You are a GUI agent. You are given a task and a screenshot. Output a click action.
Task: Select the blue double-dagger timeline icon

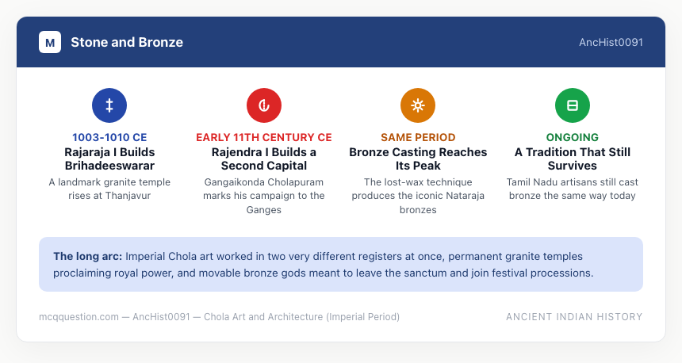coord(109,105)
